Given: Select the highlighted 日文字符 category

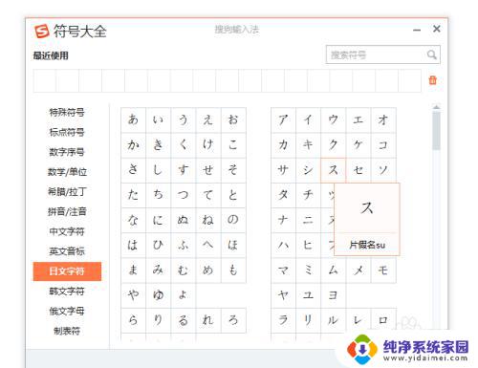Looking at the screenshot, I should coord(67,271).
